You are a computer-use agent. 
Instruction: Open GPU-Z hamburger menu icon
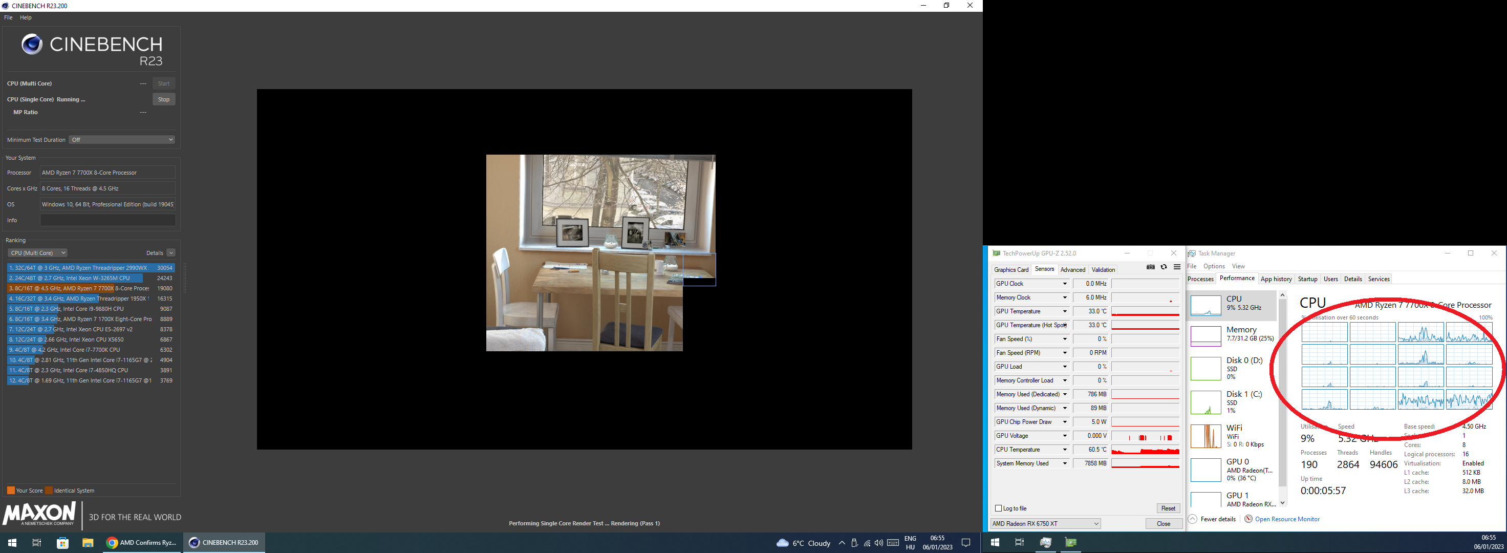click(1177, 267)
